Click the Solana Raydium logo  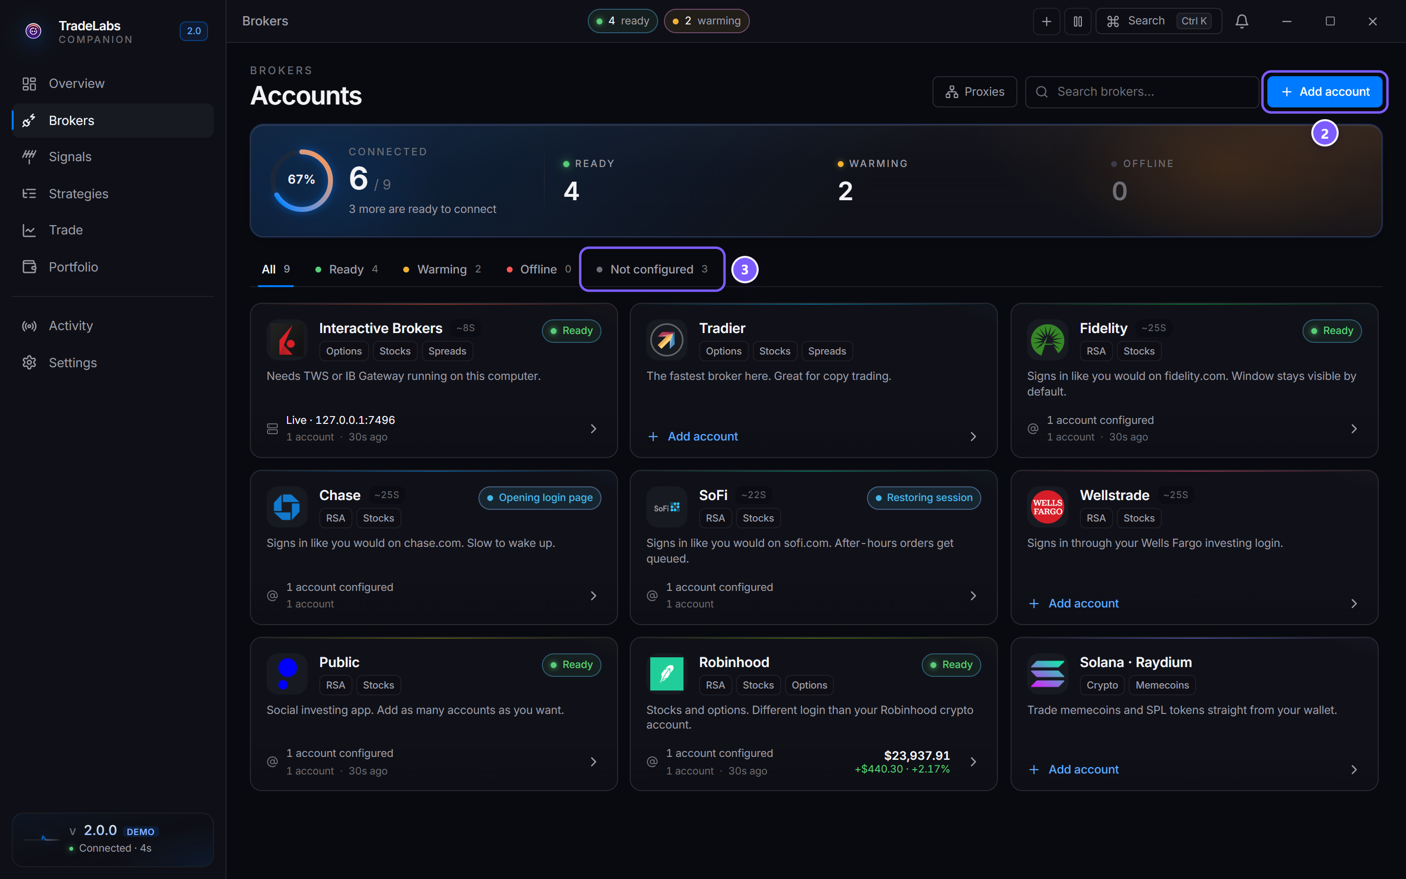1048,674
